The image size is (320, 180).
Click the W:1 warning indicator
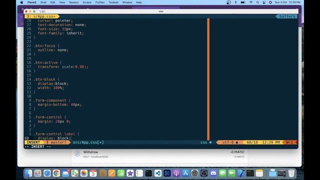pos(289,142)
